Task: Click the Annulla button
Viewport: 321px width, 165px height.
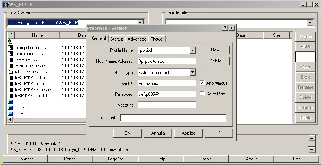Action: pos(158,133)
